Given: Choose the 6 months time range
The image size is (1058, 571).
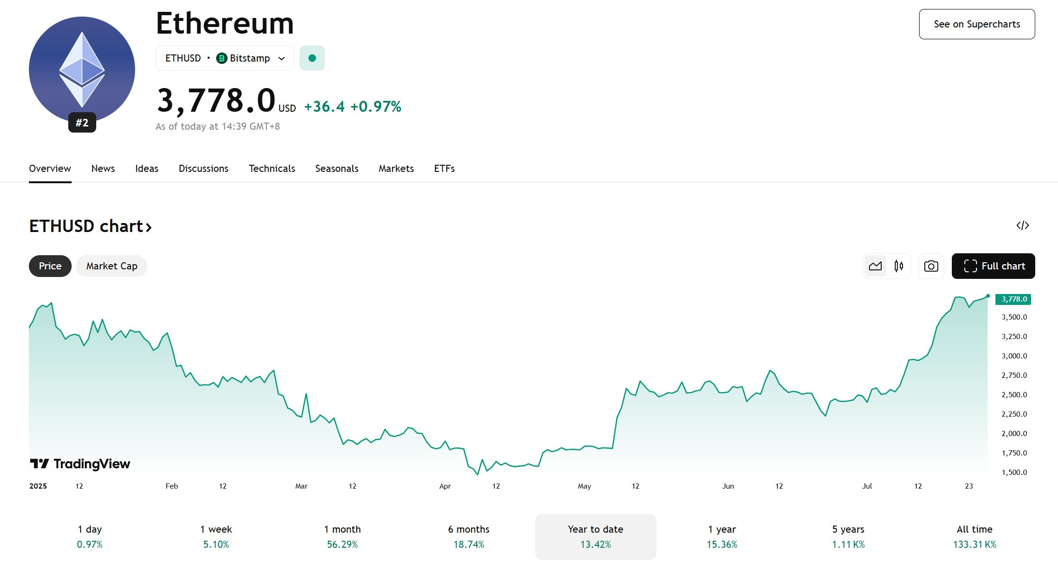Looking at the screenshot, I should [469, 537].
